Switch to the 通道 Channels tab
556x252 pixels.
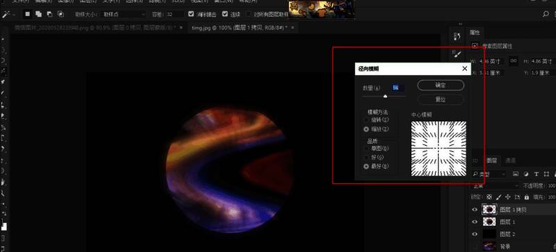click(x=510, y=160)
